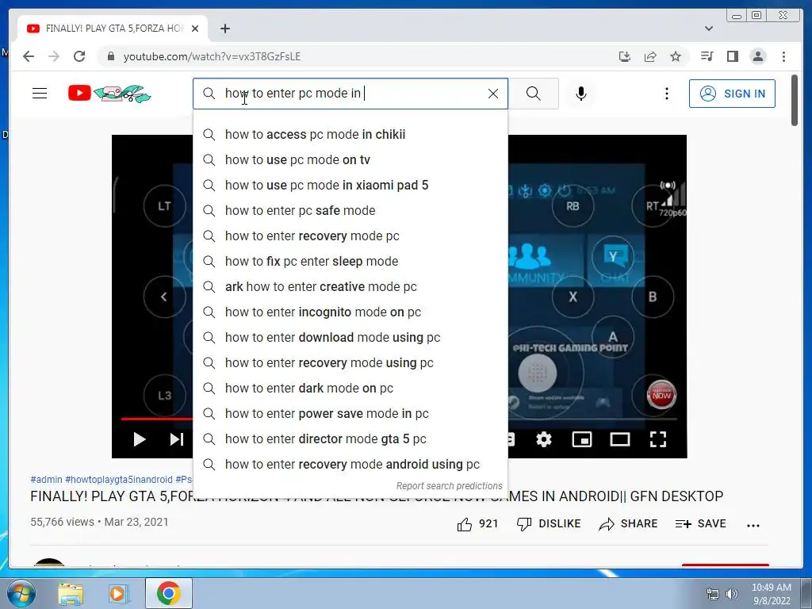The image size is (812, 609).
Task: Switch to theater mode
Action: pyautogui.click(x=620, y=439)
